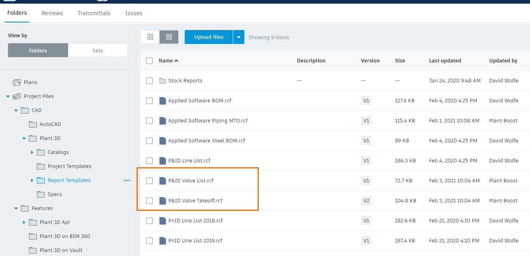Check the box for Applied Software BOM.rcf
The height and width of the screenshot is (256, 530).
click(x=149, y=101)
